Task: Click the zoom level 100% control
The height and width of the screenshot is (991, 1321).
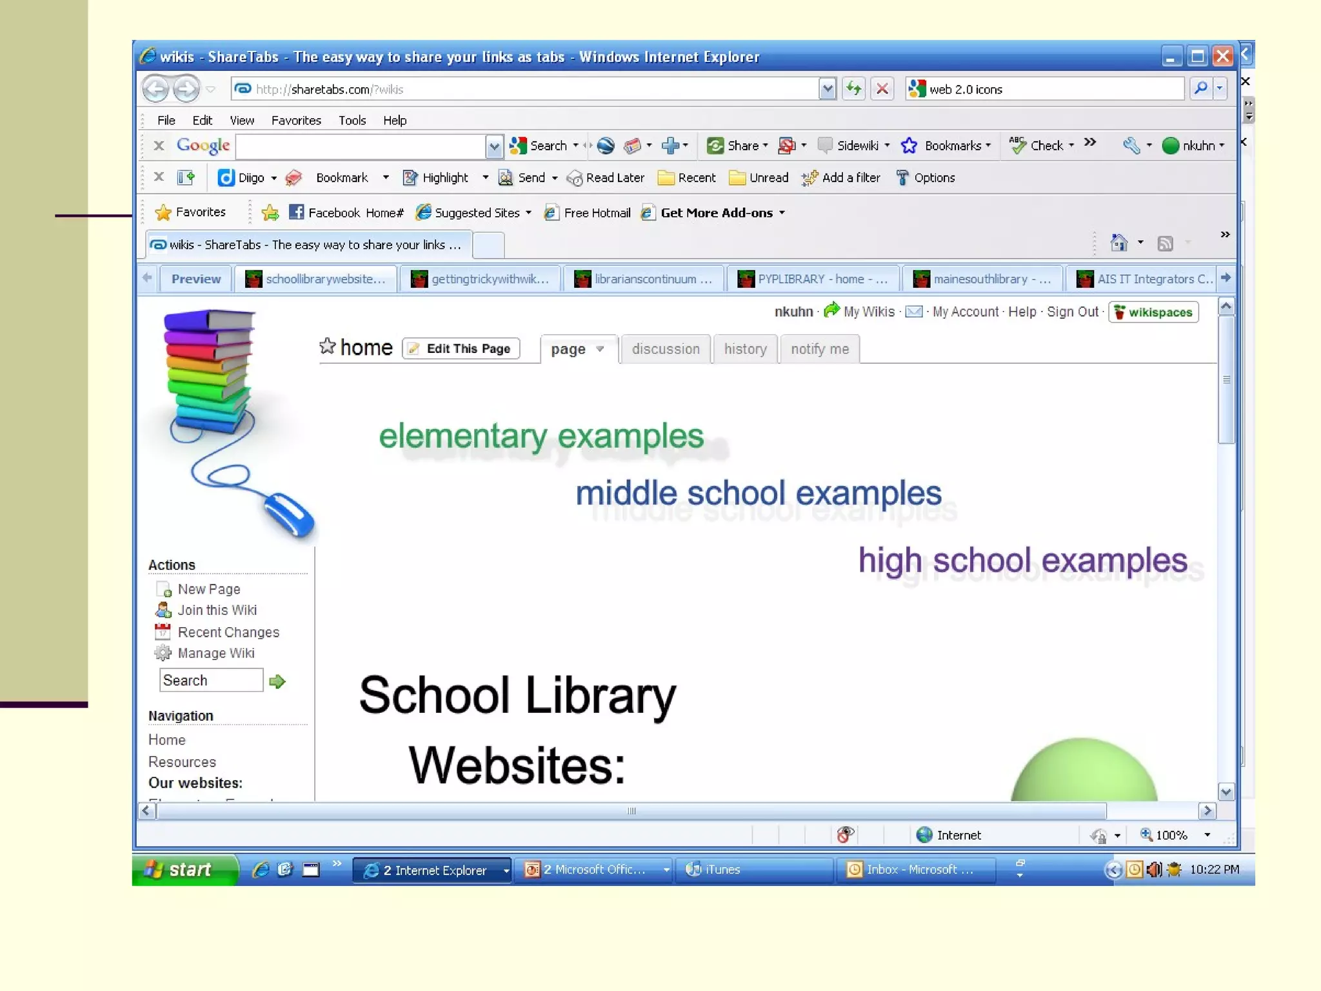Action: (x=1170, y=835)
